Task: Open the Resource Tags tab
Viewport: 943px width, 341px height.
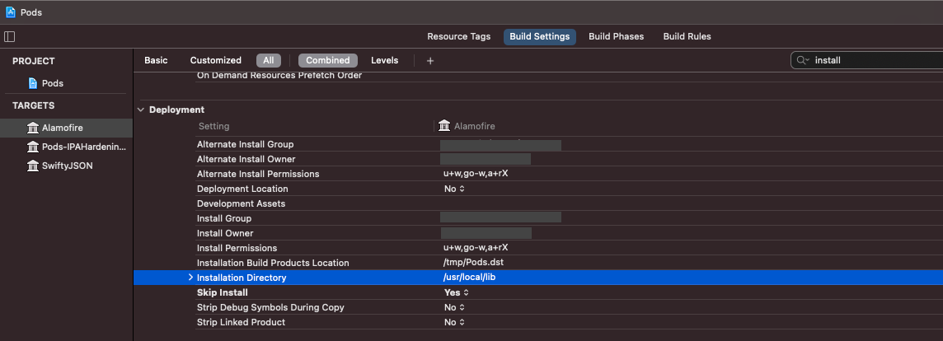Action: pos(459,37)
